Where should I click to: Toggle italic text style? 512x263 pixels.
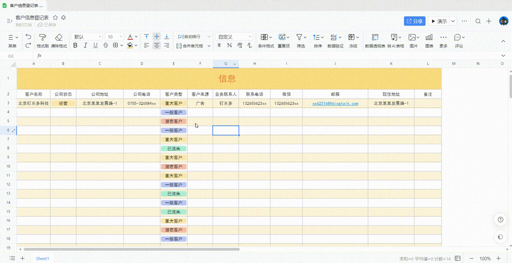85,46
